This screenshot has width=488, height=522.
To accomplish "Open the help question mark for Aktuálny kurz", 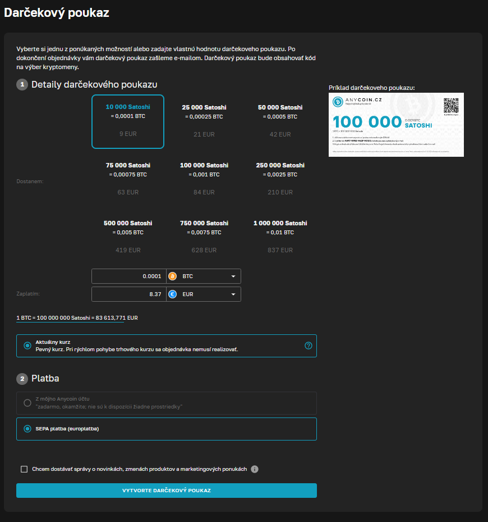I will (308, 346).
